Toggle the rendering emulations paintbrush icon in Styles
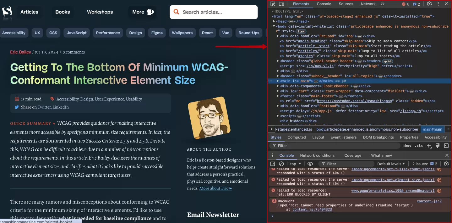Image resolution: width=452 pixels, height=223 pixels. pyautogui.click(x=438, y=146)
